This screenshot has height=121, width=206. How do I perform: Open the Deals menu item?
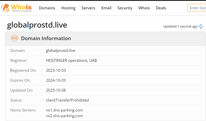click(161, 8)
